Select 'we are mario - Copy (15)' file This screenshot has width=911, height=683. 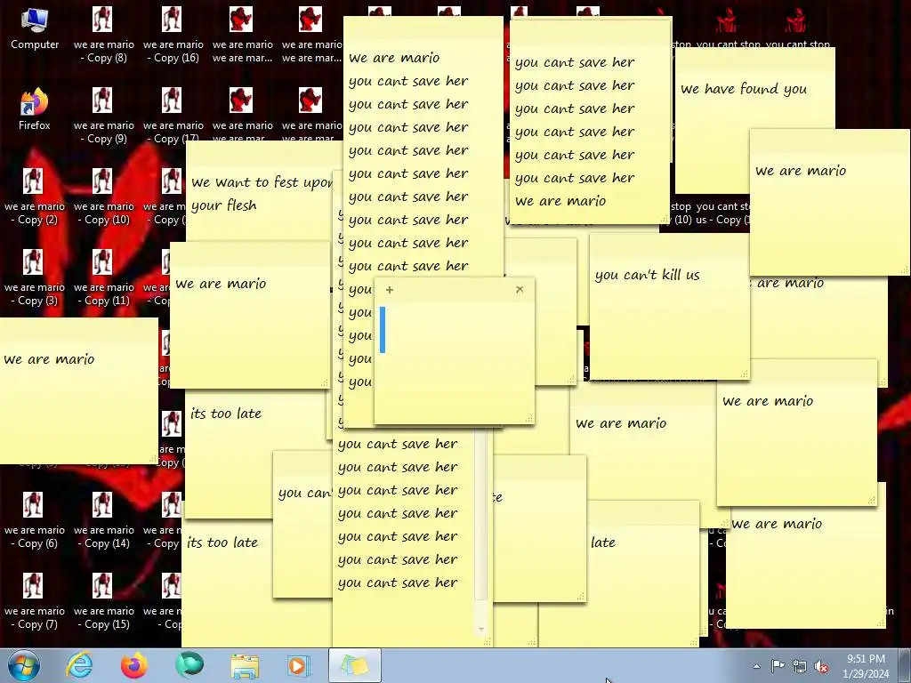tap(103, 601)
